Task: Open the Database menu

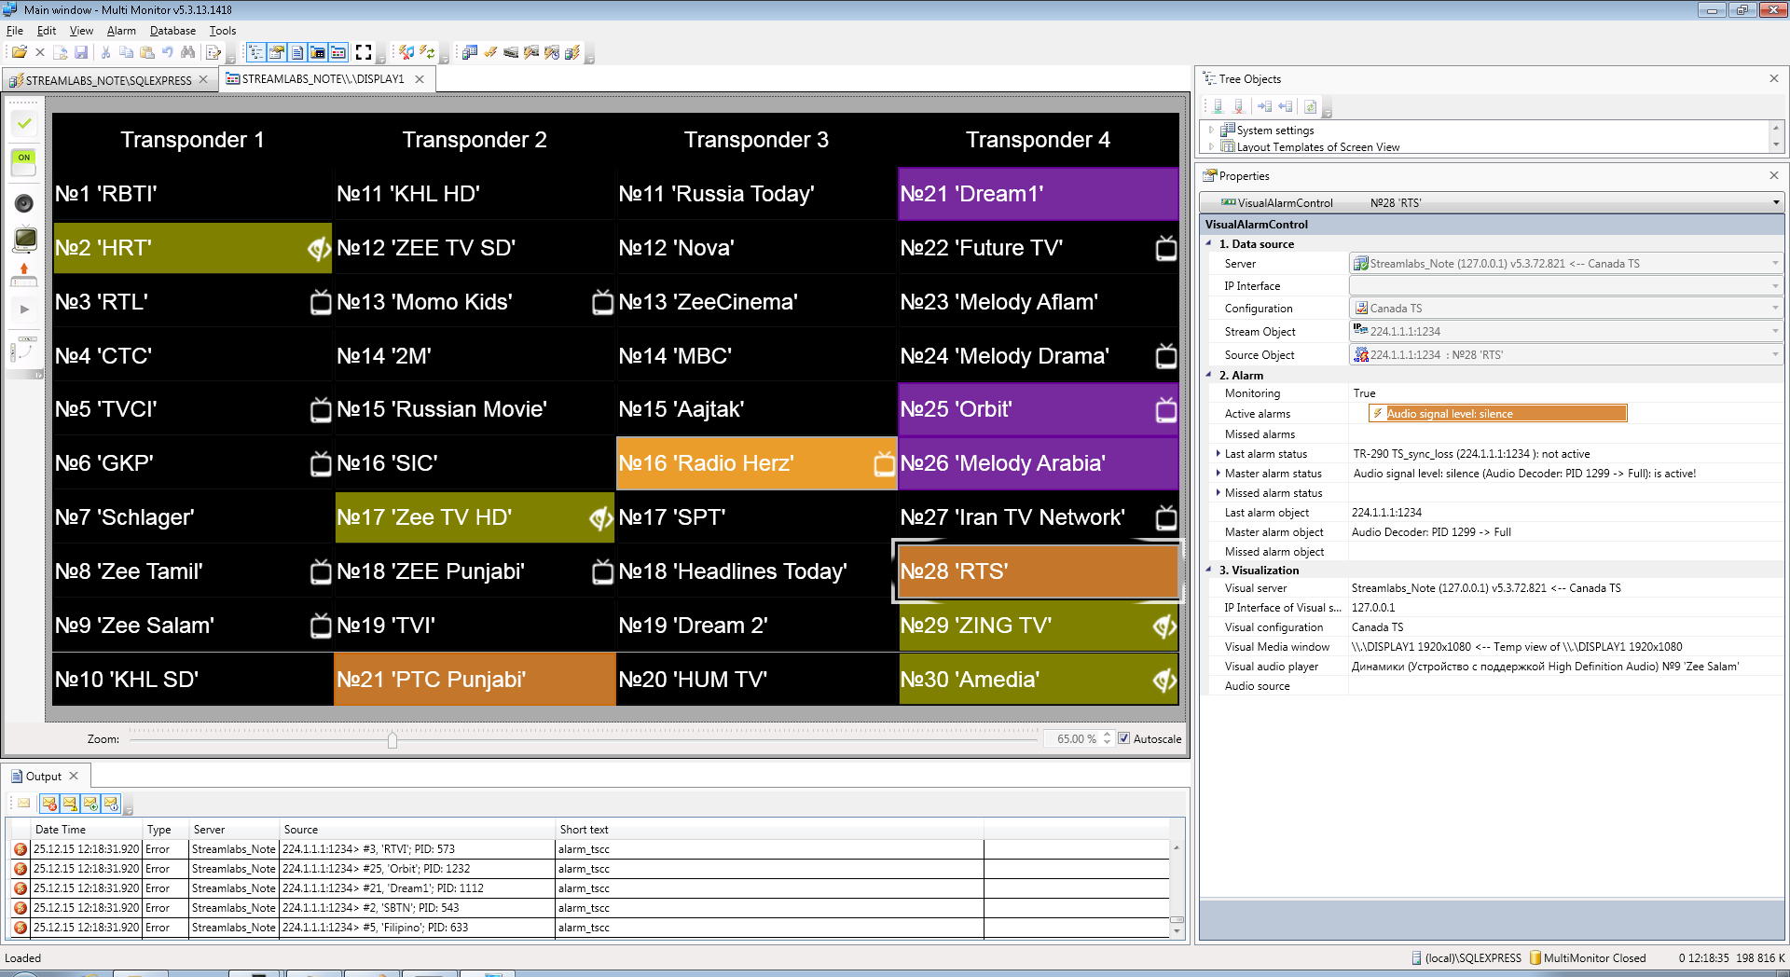Action: [172, 31]
